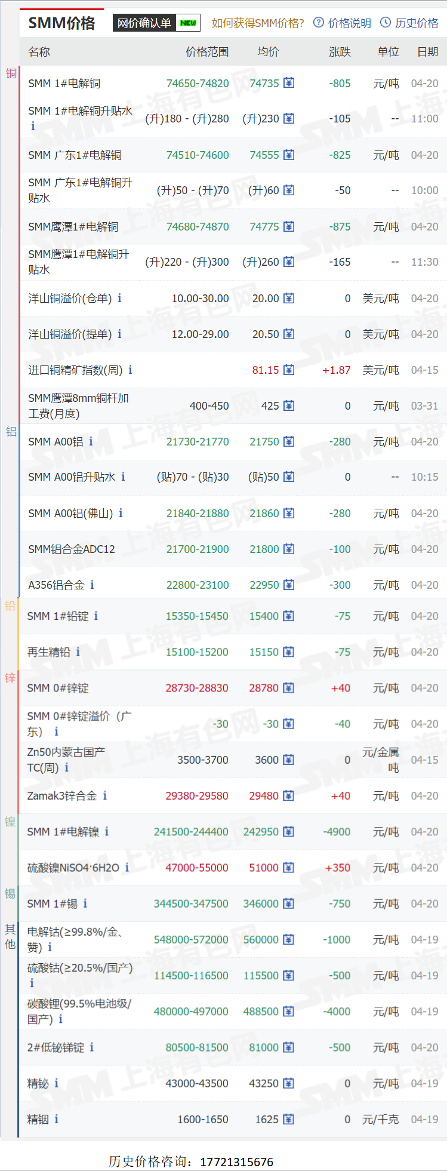Click the price icon beside 洋山铜溢价(提单) average 20.50
Viewport: 447px width, 1171px height.
(x=289, y=334)
